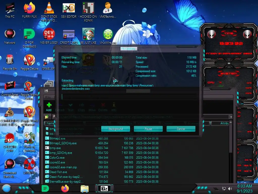Click the 7-Zip up-folder icon
The image size is (258, 194).
(47, 117)
